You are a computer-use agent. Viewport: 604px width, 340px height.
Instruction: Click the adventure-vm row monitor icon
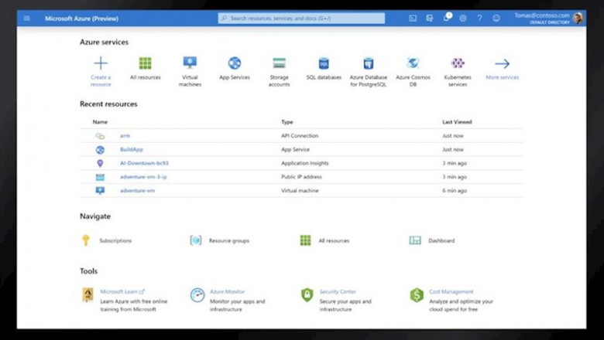[100, 191]
